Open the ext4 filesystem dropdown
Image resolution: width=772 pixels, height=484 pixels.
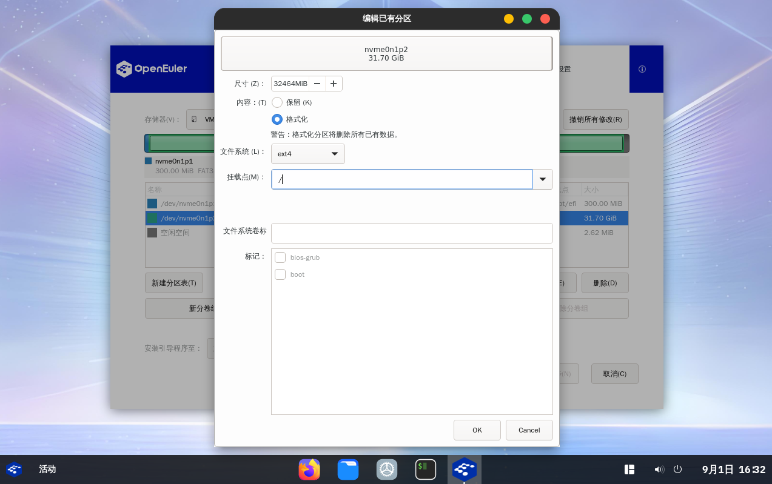pyautogui.click(x=308, y=154)
